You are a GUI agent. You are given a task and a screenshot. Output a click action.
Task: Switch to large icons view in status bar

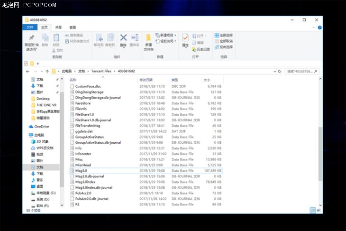coord(319,211)
